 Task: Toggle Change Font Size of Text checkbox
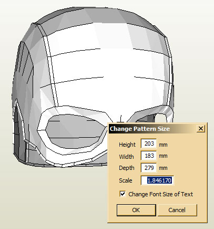123,194
